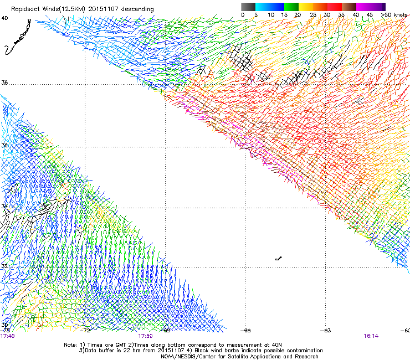
Task: Click the longitude label -69
Action: [165, 331]
